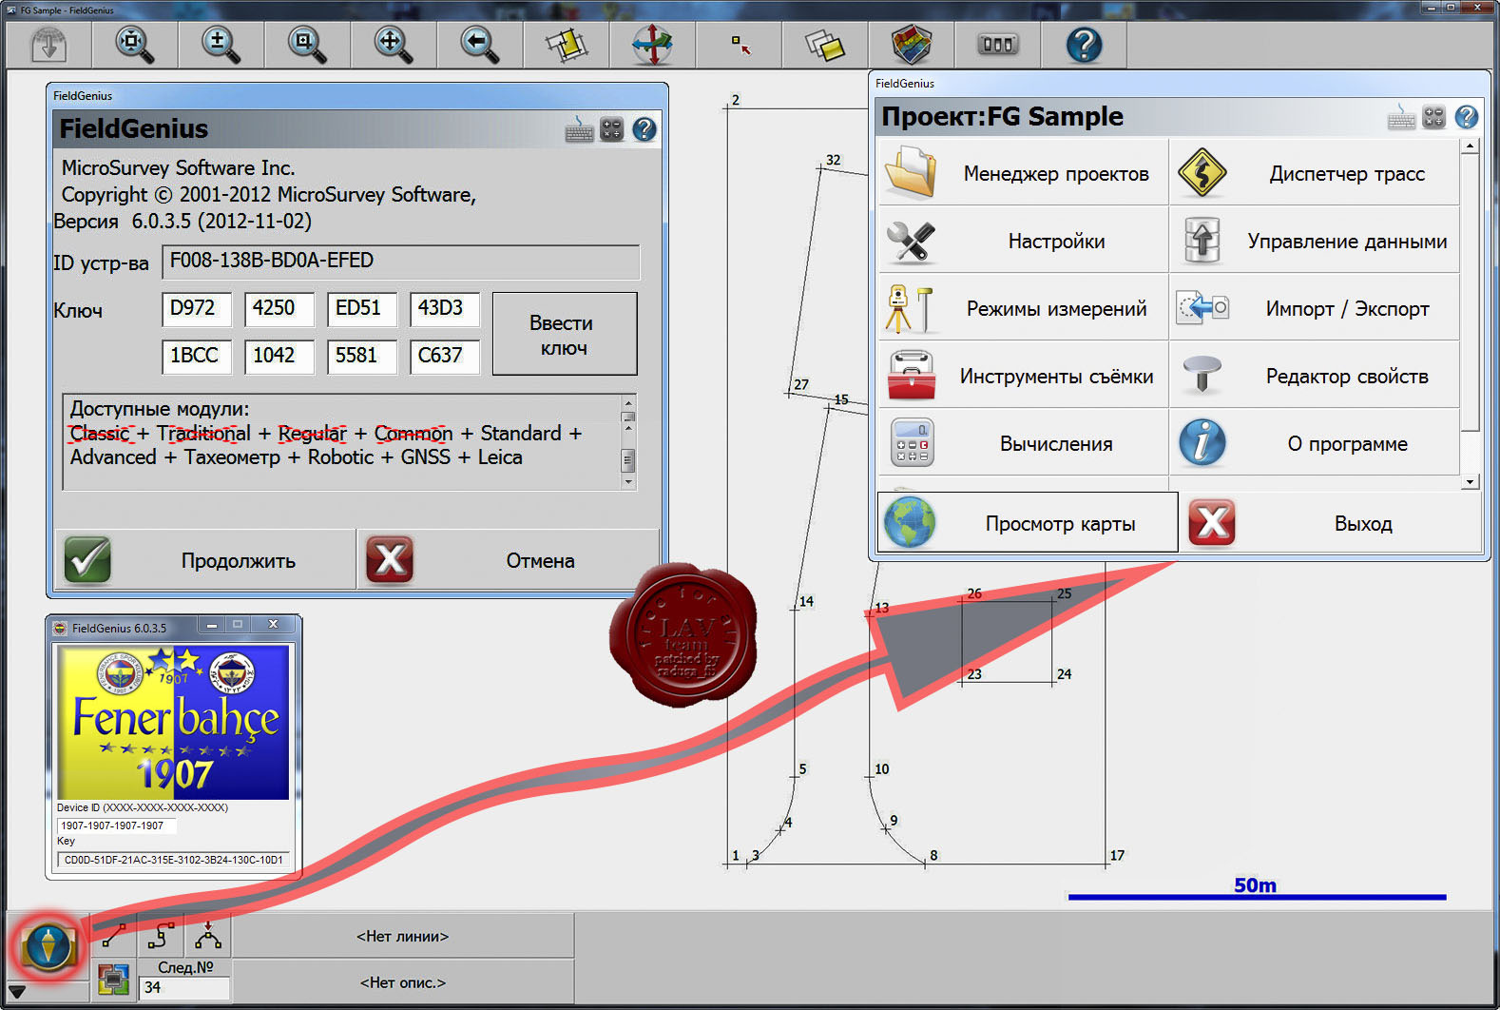Click keygen Key output field
The image size is (1500, 1010).
pyautogui.click(x=173, y=860)
